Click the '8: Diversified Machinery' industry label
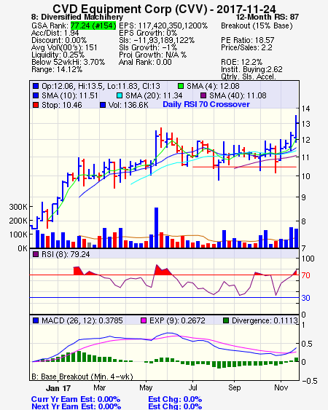328x410 pixels. coord(77,17)
